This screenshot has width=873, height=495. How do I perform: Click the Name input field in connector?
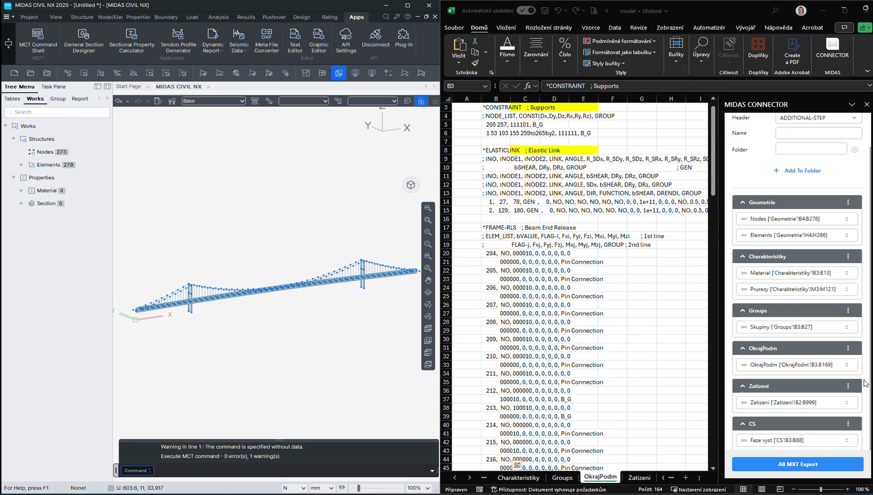coord(818,133)
